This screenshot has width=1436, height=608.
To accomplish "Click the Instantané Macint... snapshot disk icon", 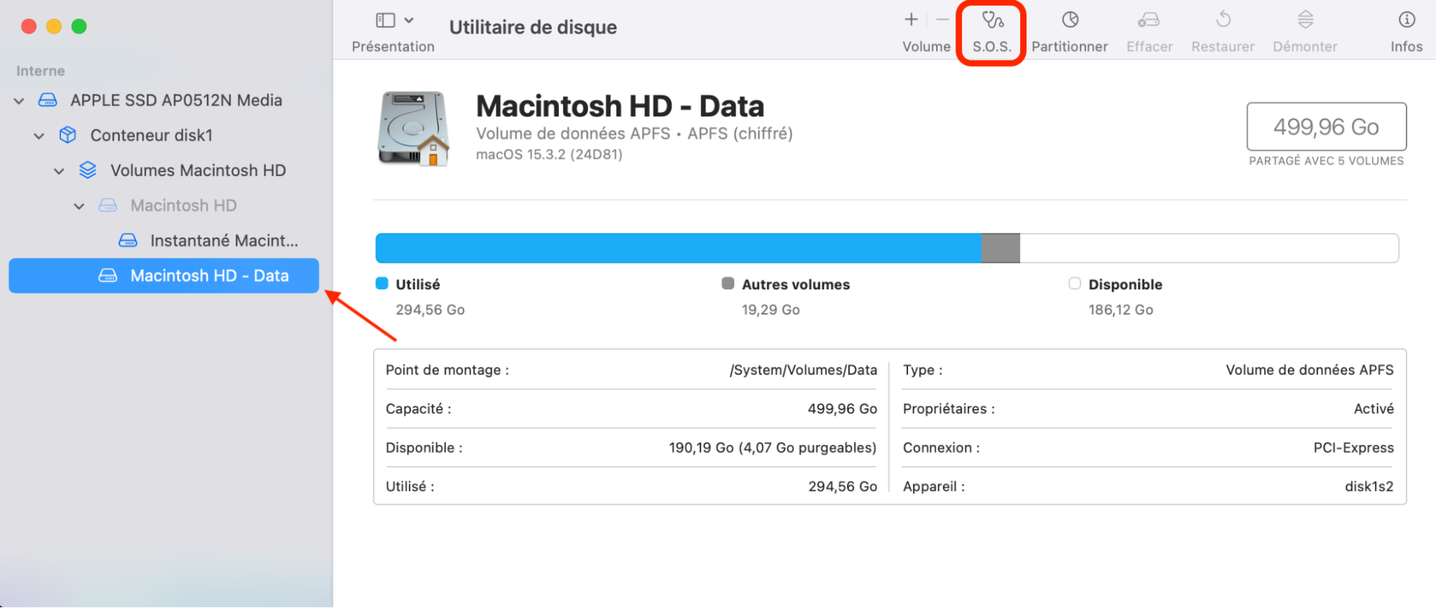I will tap(128, 240).
